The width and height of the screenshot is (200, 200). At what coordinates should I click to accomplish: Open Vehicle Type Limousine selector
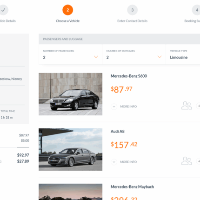click(183, 54)
